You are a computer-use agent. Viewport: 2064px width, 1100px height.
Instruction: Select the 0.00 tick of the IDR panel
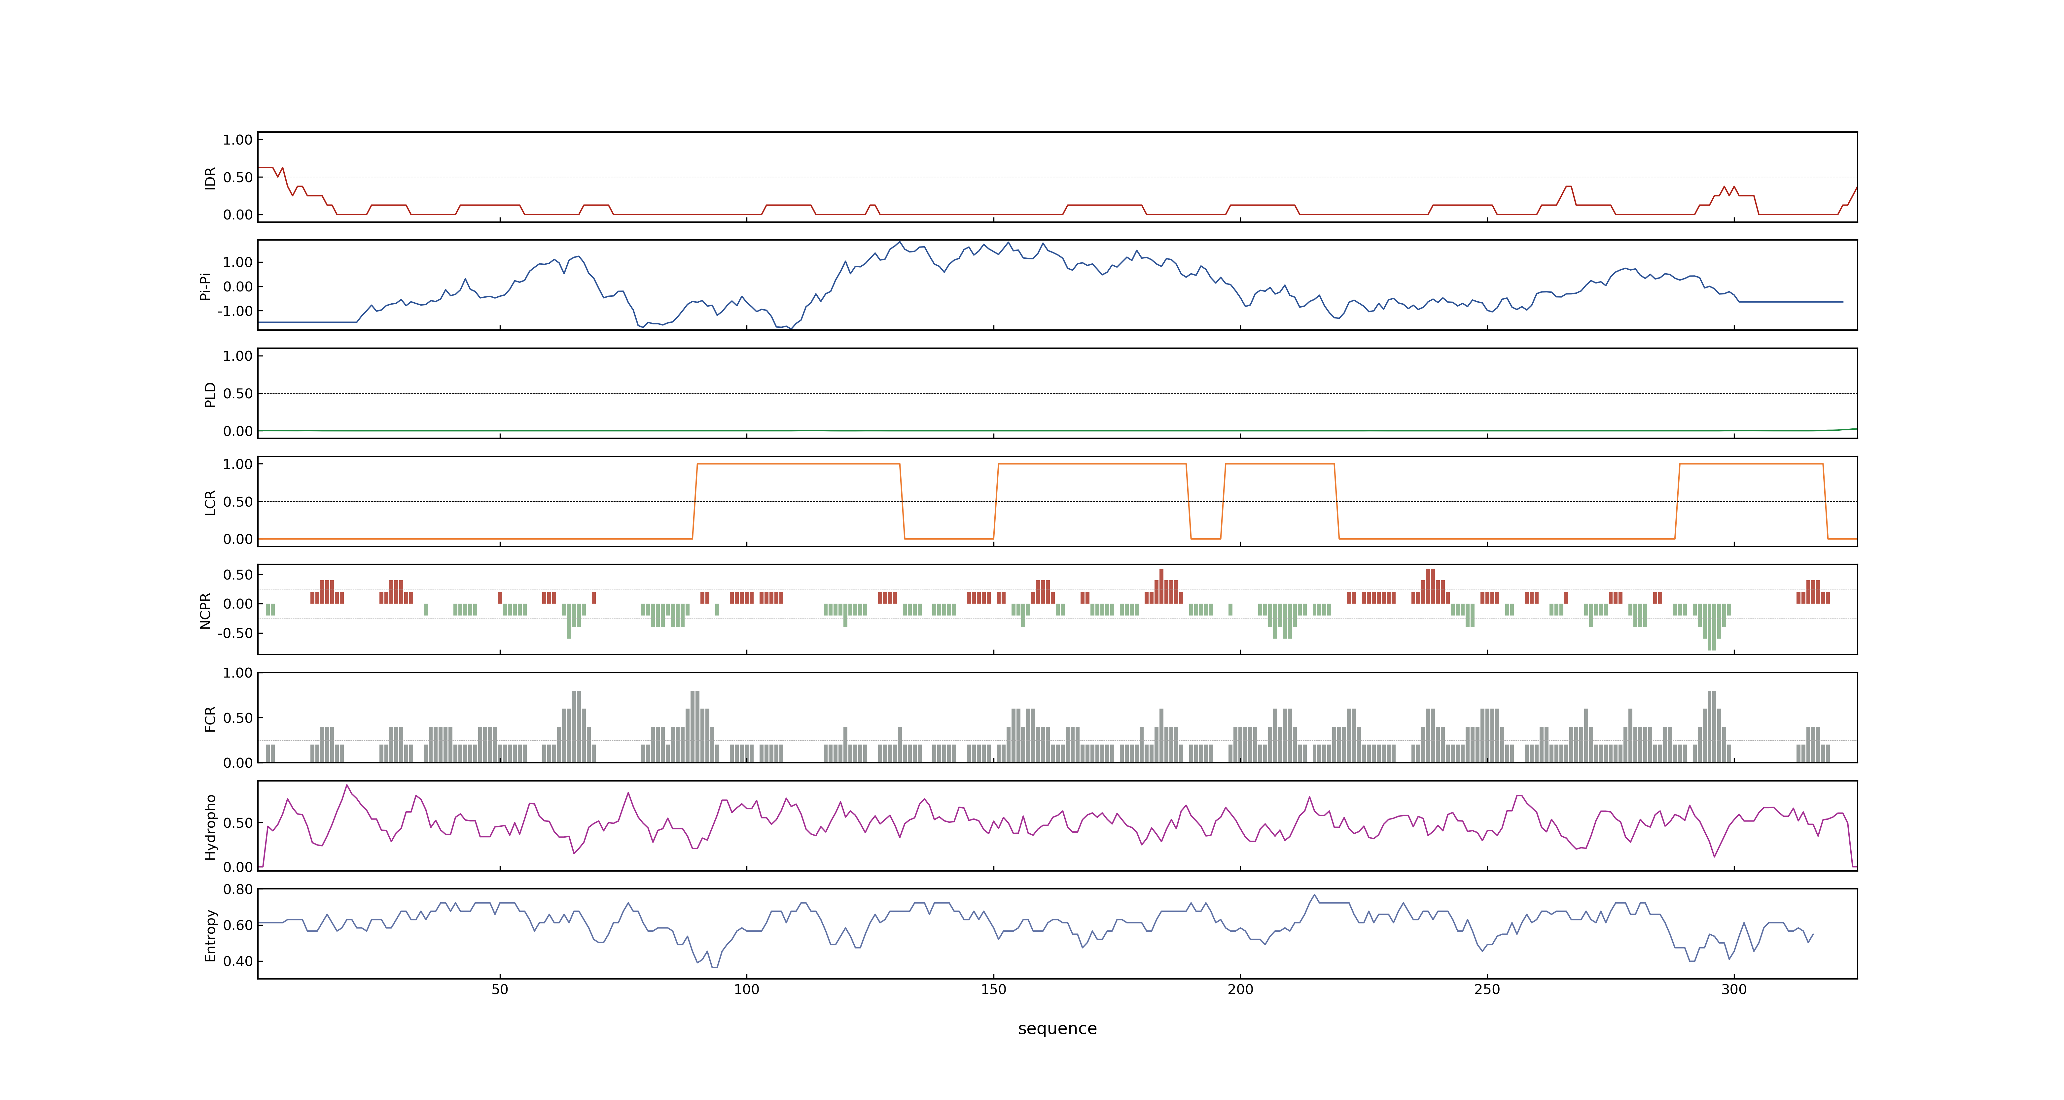pos(238,215)
